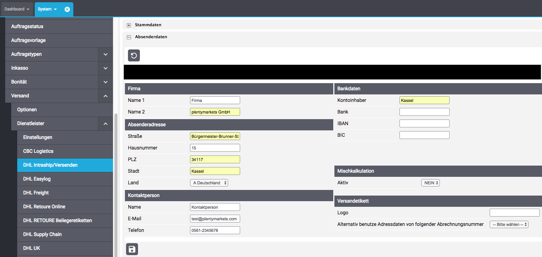Image resolution: width=542 pixels, height=257 pixels.
Task: Click the sidebar vertical scrollbar
Action: pyautogui.click(x=116, y=185)
